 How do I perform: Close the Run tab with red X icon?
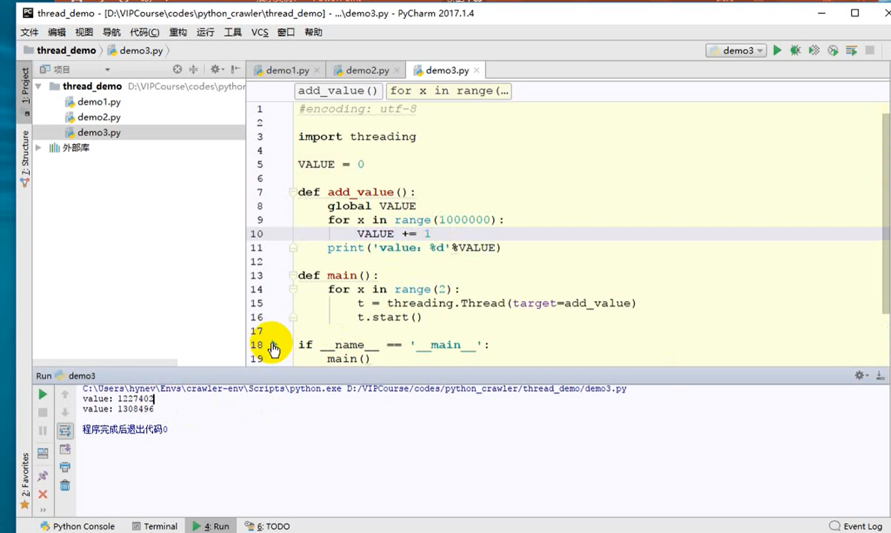tap(43, 494)
